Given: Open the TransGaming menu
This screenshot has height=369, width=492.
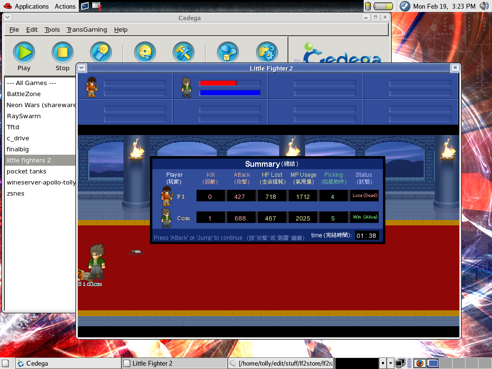Looking at the screenshot, I should pyautogui.click(x=86, y=29).
